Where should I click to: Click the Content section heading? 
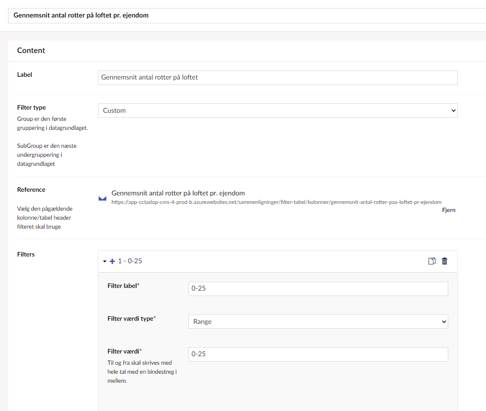[x=31, y=50]
